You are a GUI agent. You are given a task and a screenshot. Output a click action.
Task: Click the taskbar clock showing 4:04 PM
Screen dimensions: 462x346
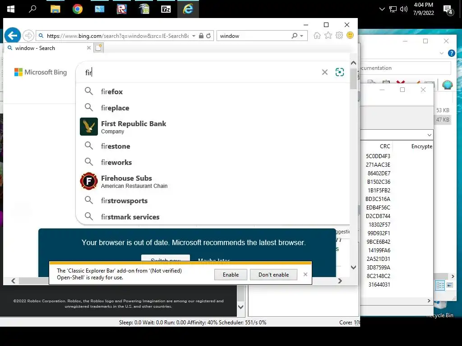coord(423,9)
